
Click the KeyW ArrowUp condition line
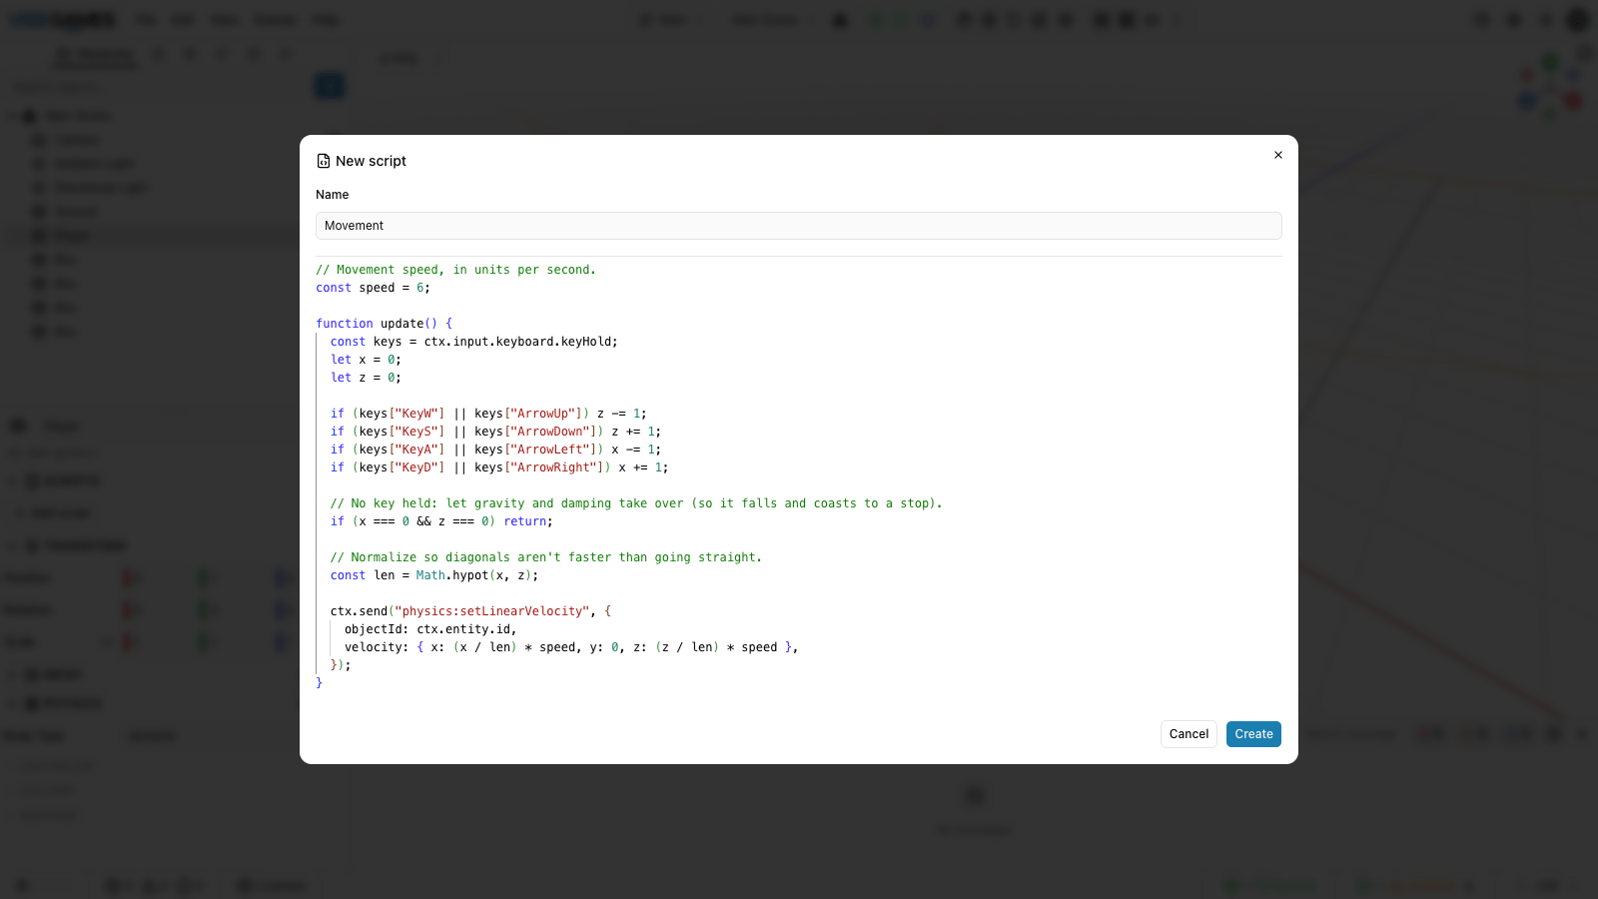488,414
